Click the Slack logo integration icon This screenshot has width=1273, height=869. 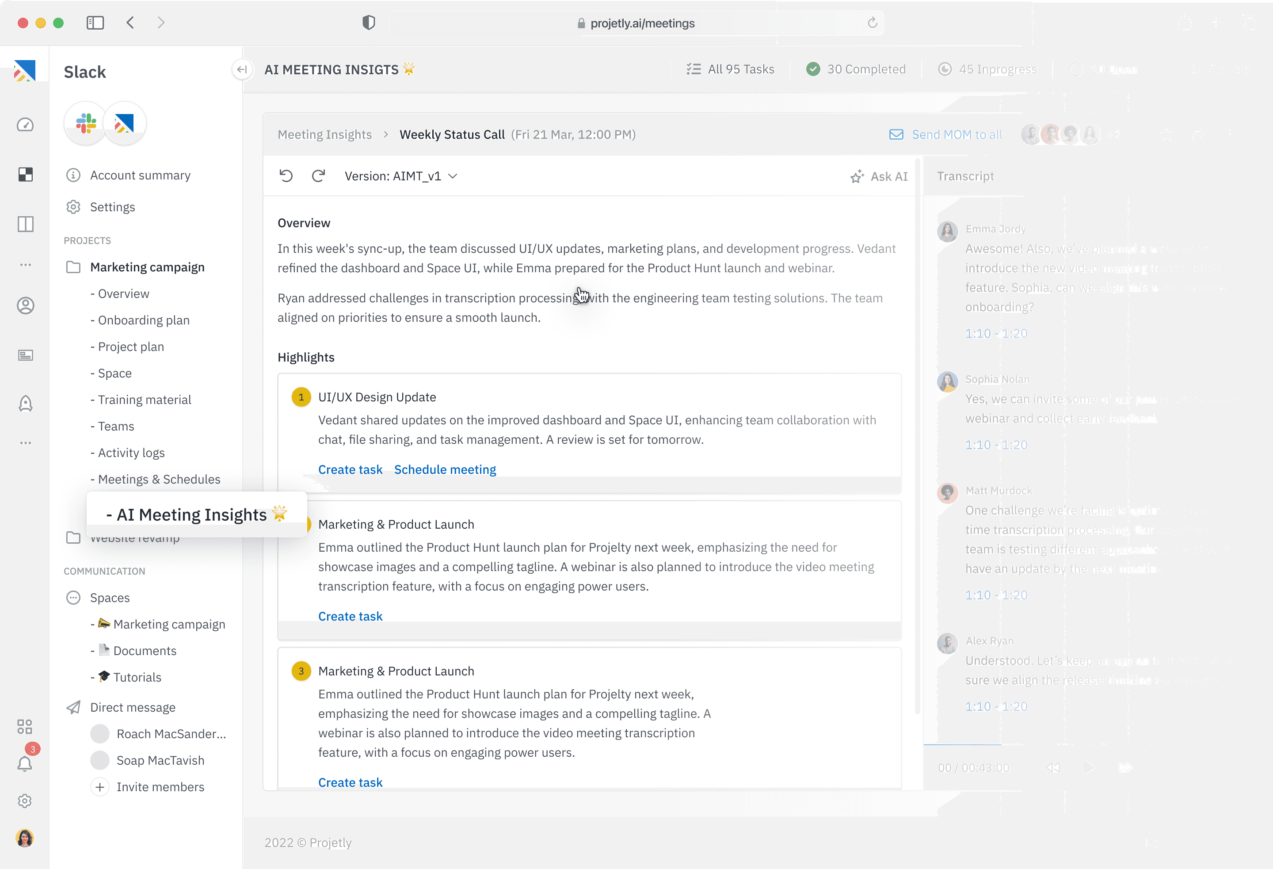click(x=86, y=123)
